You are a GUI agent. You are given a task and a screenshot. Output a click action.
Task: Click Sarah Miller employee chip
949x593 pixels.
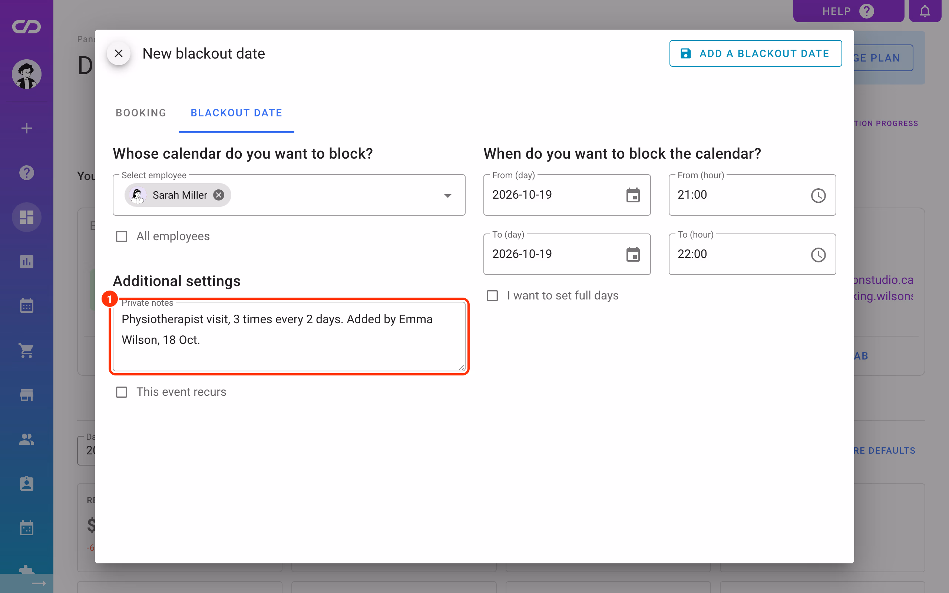(177, 195)
